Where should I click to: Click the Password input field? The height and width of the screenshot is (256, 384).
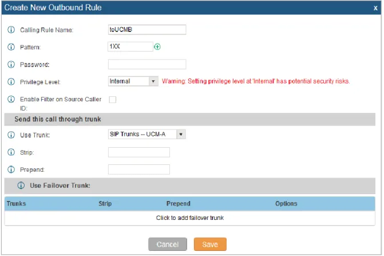click(x=147, y=64)
